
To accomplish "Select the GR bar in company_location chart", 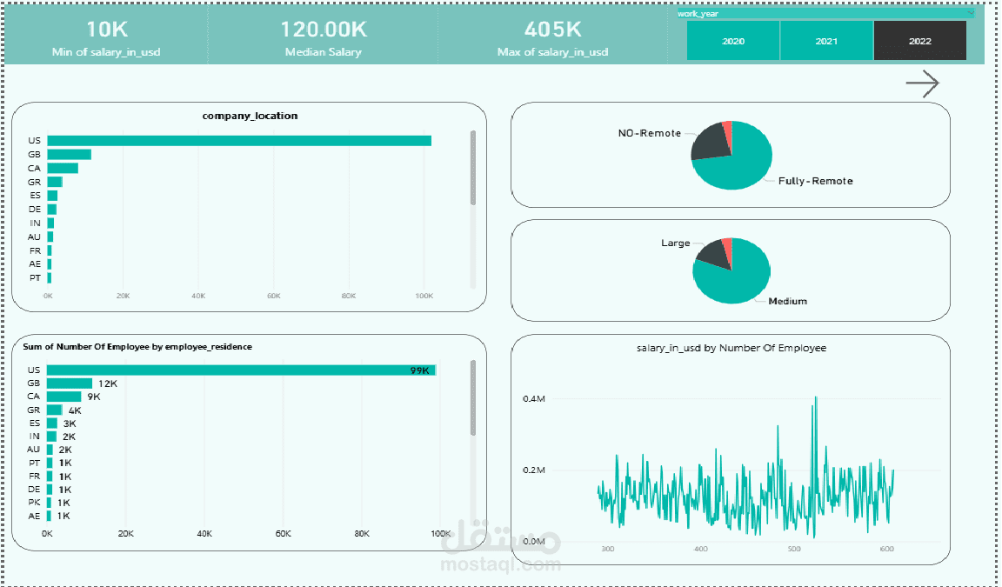I will point(54,182).
